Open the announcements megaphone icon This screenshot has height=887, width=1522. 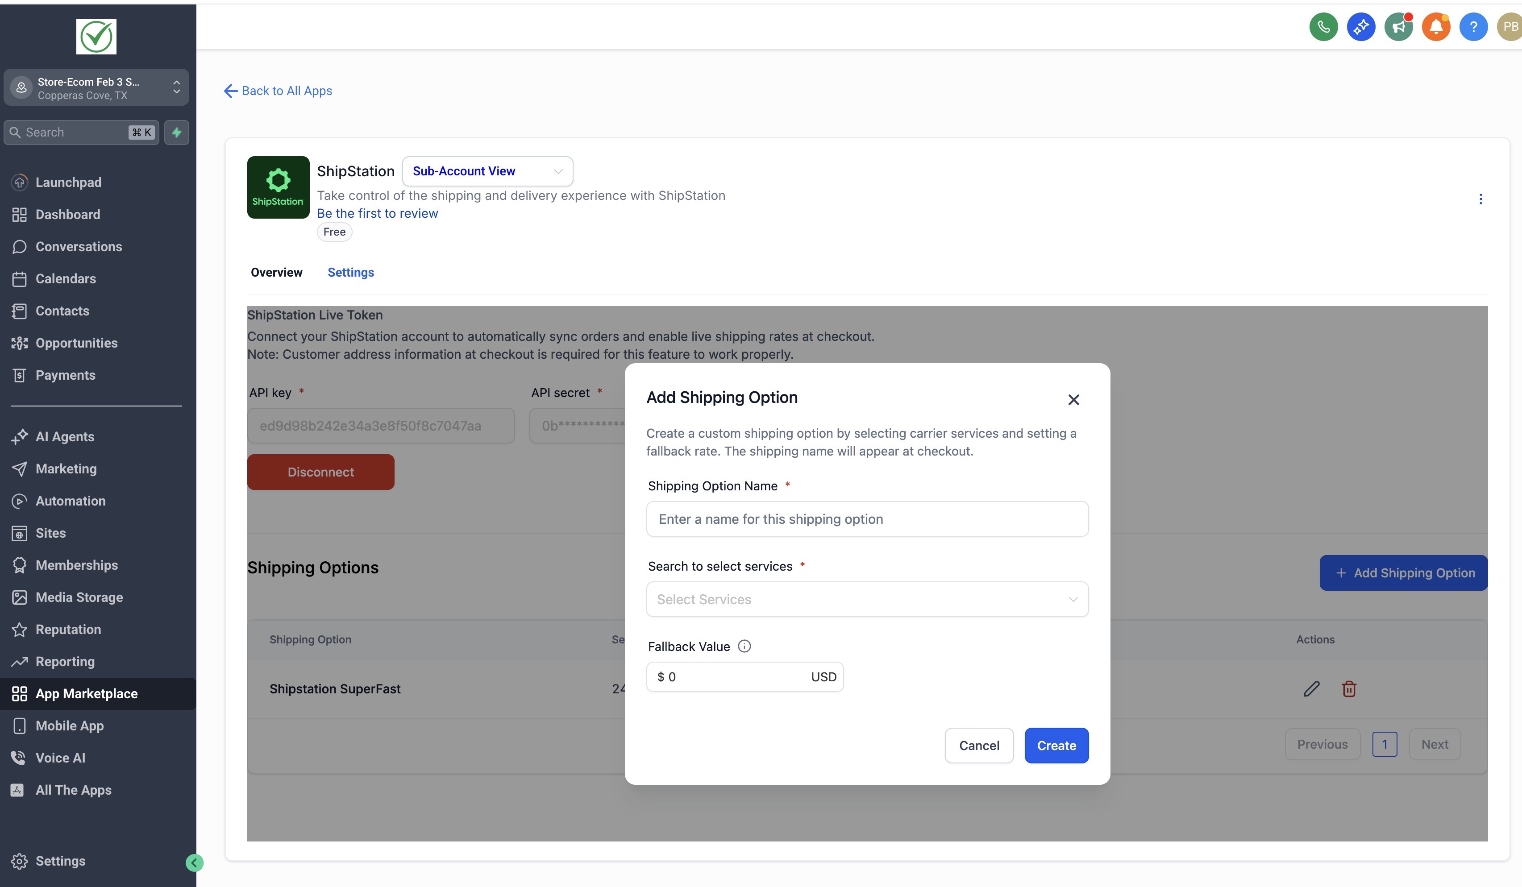[1398, 27]
